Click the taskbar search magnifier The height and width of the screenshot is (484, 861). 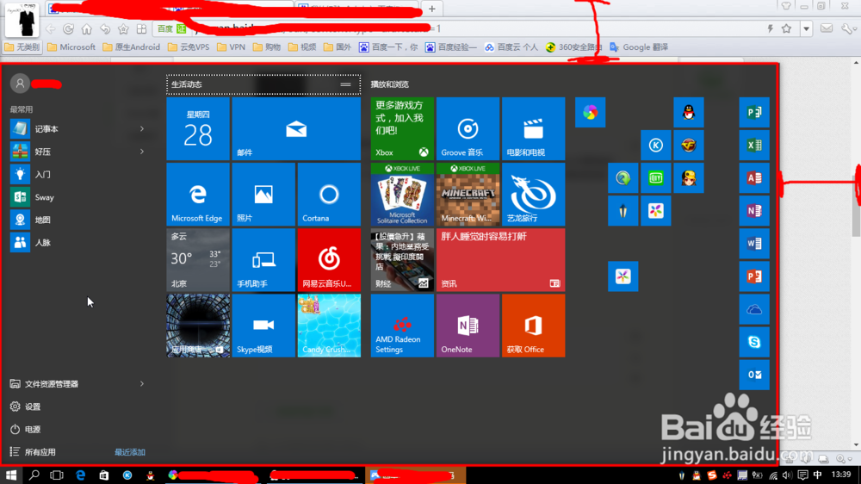point(34,475)
